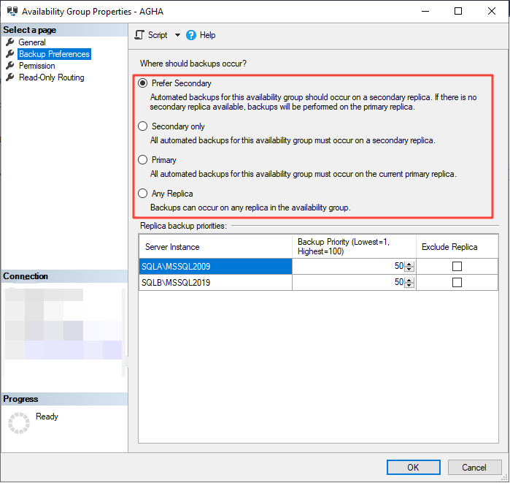Viewport: 510px width, 483px height.
Task: Click the Ready progress spinner icon
Action: 19,423
